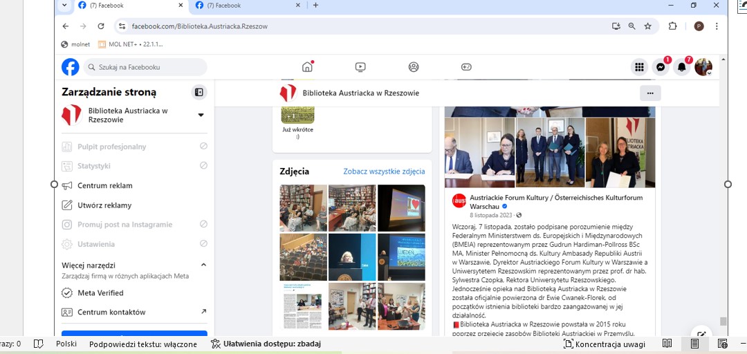Open the tab search dropdown arrow
This screenshot has width=747, height=354.
click(64, 6)
